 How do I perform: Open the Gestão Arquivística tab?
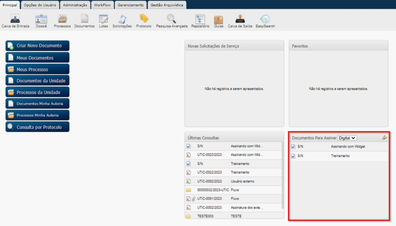[x=167, y=5]
